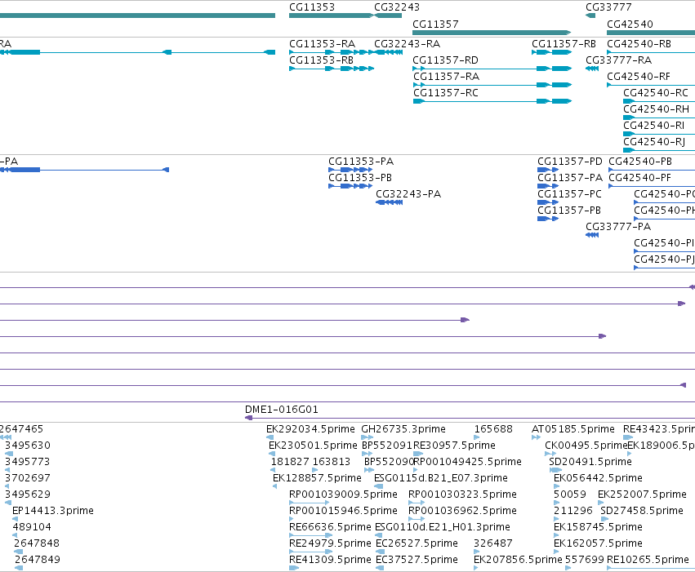Select EST RP001030323.5prime

coord(417,503)
